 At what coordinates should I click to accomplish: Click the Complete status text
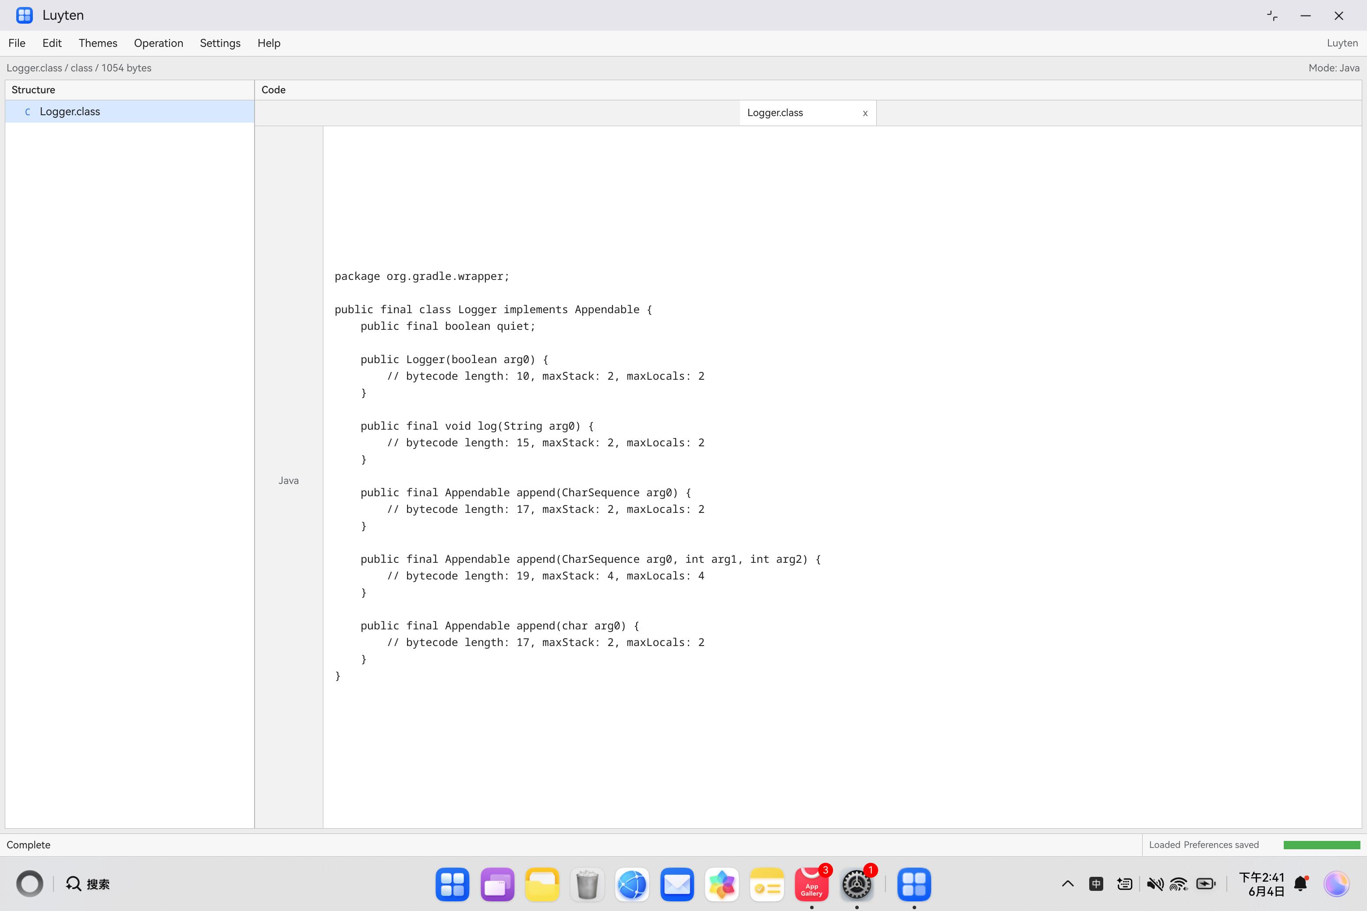click(x=28, y=845)
